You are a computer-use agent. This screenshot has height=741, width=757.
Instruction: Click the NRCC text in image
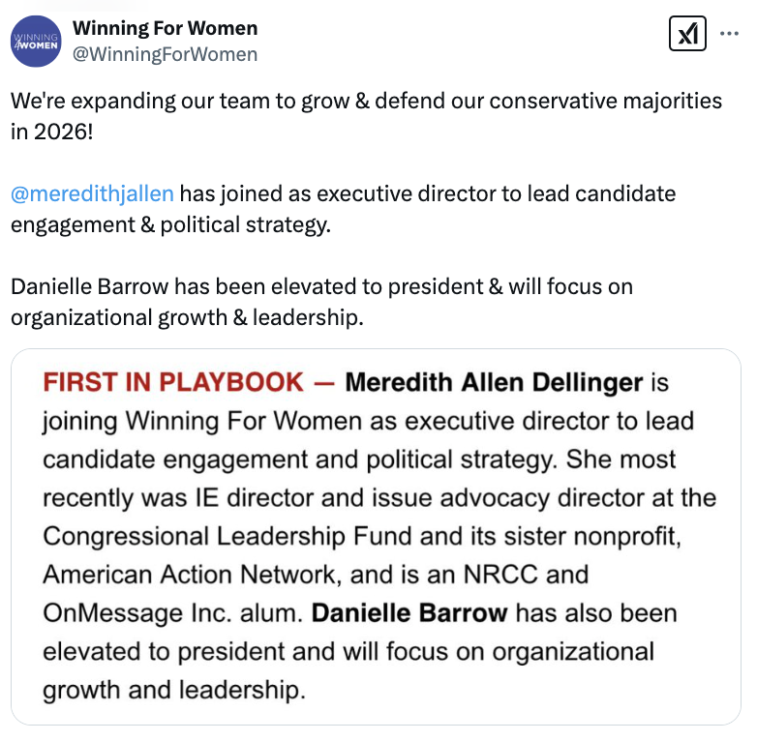[x=500, y=575]
